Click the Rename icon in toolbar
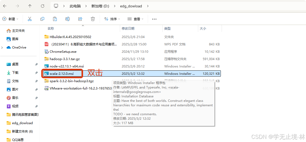Screen dimensions: 306x142 pyautogui.click(x=68, y=19)
